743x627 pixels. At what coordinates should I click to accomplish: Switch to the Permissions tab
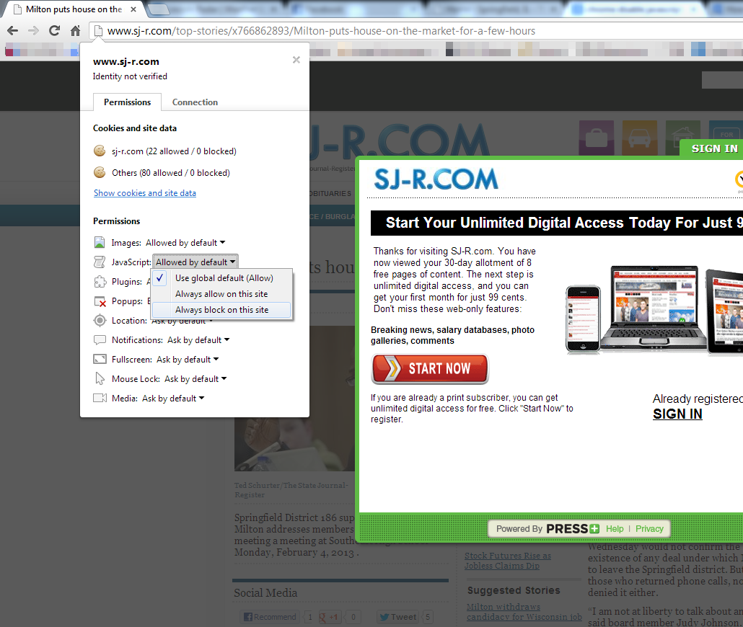pos(128,102)
